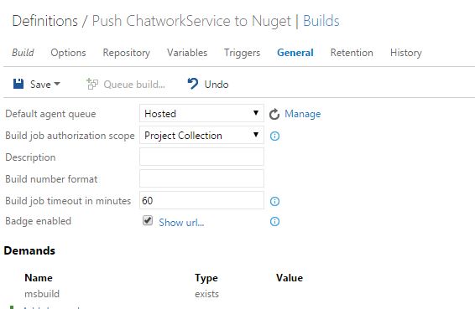Switch to the Variables tab

187,53
